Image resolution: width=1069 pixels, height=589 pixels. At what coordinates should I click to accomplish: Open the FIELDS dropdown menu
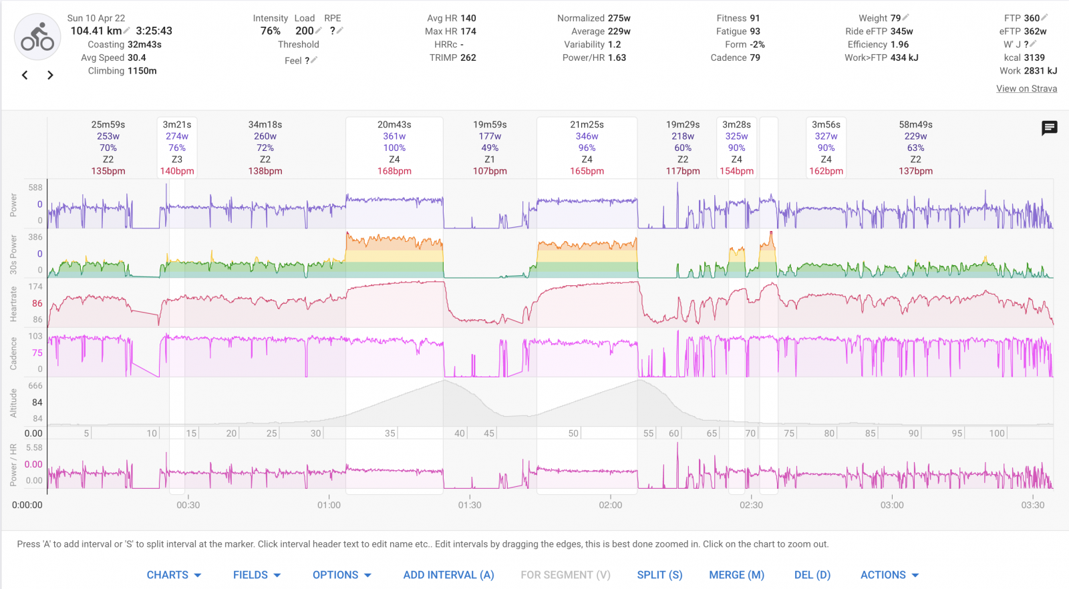pyautogui.click(x=257, y=575)
